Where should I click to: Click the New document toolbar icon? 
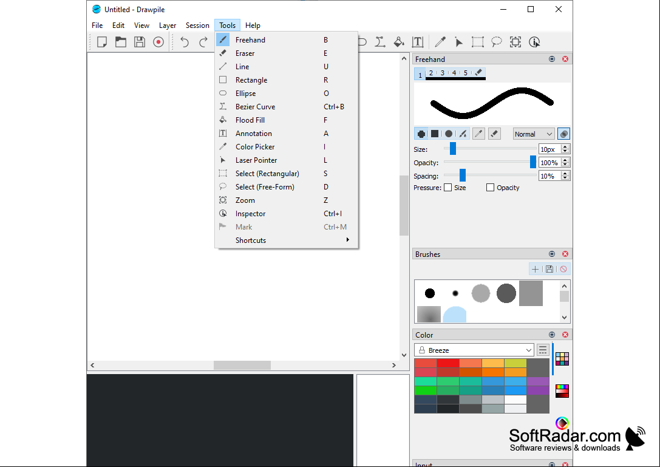click(x=102, y=42)
